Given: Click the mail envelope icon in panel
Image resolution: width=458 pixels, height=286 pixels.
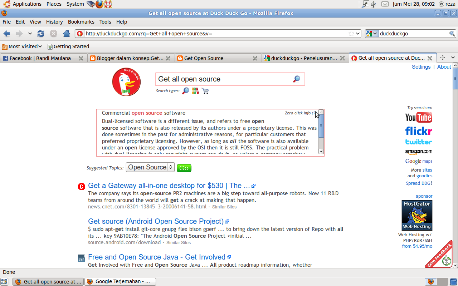Looking at the screenshot, I should pos(385,4).
